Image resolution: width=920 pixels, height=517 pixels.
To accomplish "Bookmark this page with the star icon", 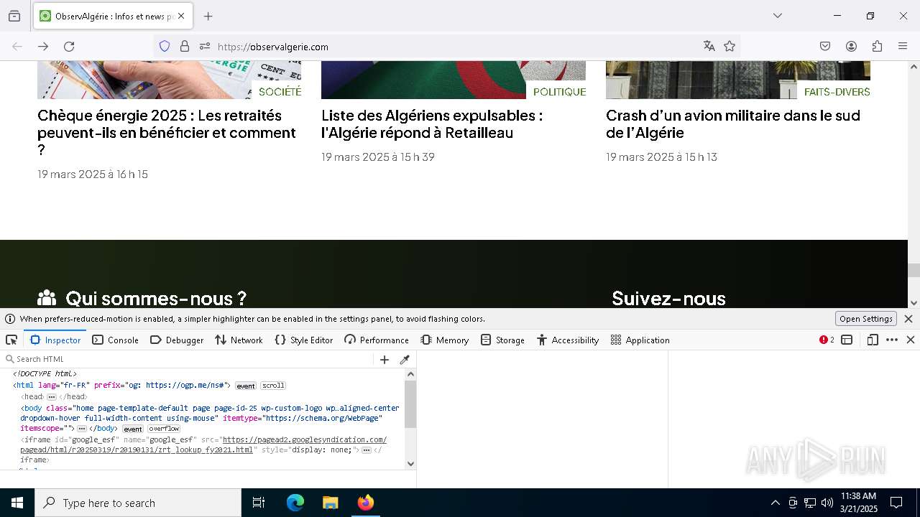I will [x=730, y=47].
